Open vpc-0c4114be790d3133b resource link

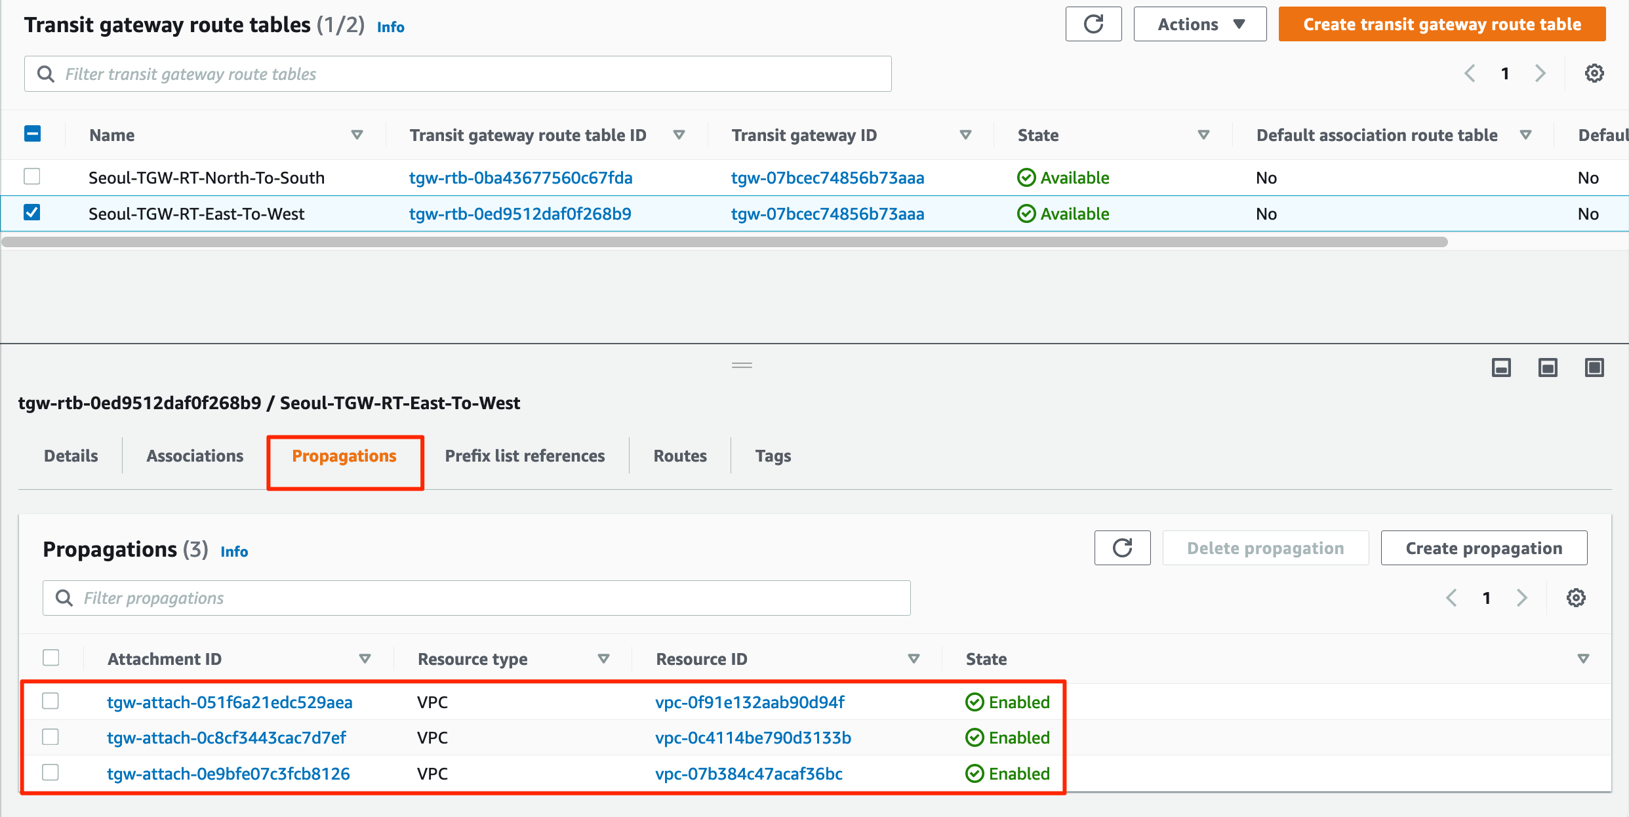753,738
